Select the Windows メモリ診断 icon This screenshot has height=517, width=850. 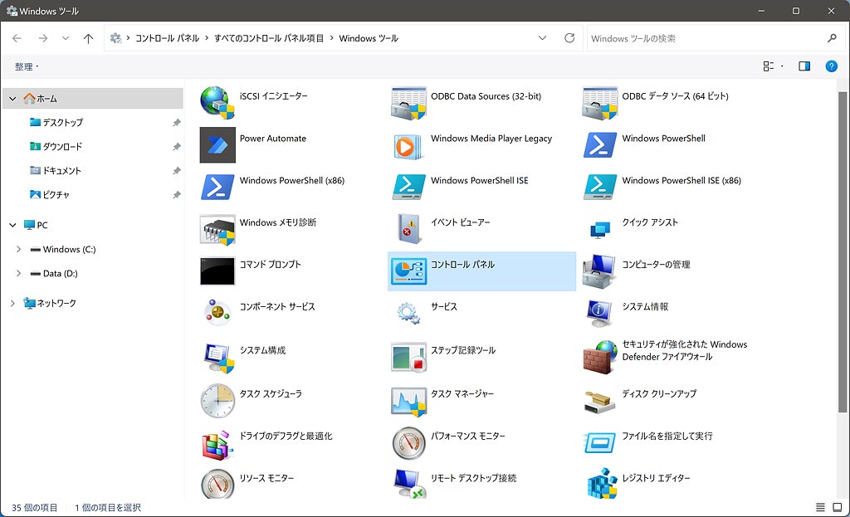[217, 229]
